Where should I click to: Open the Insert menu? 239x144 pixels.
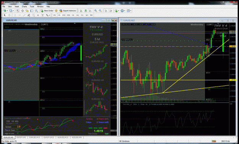[x=17, y=7]
